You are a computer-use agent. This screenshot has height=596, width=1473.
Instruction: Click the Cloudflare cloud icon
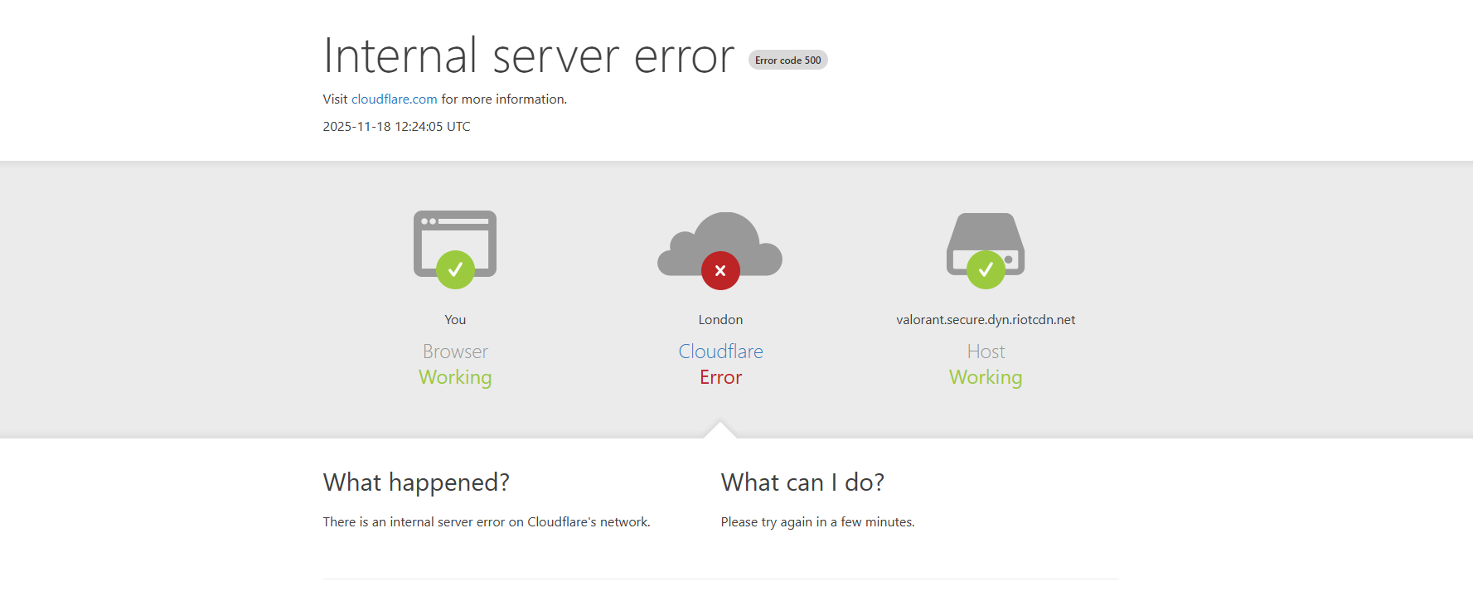pos(720,244)
